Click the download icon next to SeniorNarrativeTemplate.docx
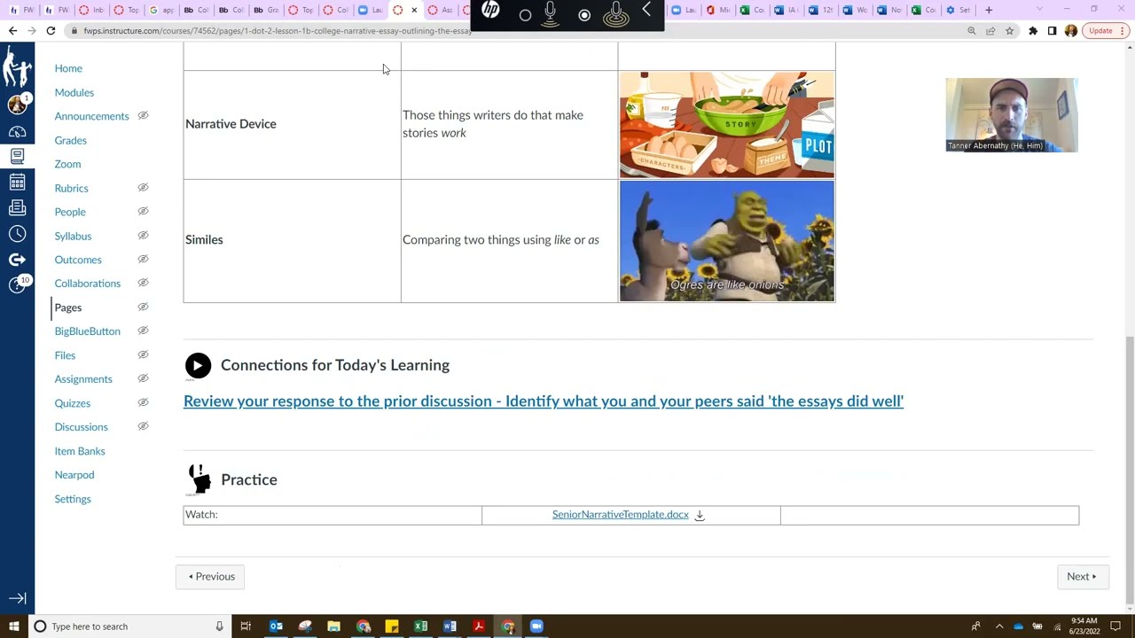The image size is (1135, 638). (699, 515)
